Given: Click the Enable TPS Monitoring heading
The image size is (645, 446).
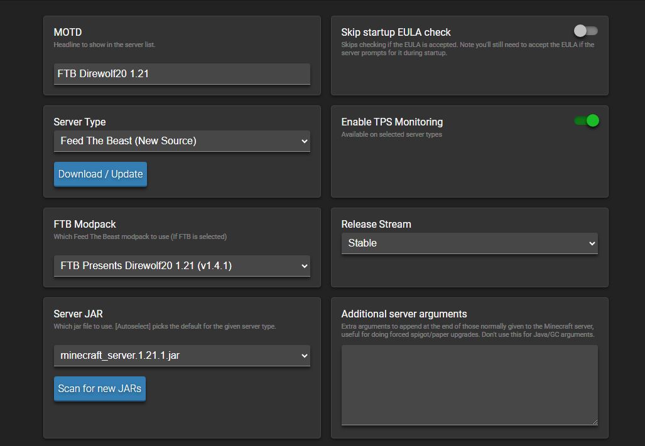Looking at the screenshot, I should click(392, 122).
